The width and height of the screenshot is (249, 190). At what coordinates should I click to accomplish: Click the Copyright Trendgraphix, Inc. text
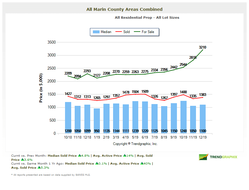pos(135,144)
